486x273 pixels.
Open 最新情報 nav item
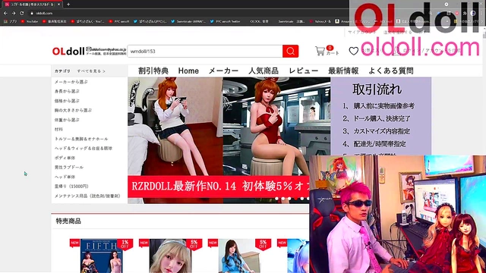[x=343, y=71]
